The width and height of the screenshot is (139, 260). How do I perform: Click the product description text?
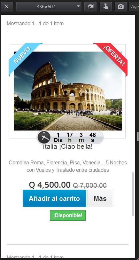coord(68,166)
